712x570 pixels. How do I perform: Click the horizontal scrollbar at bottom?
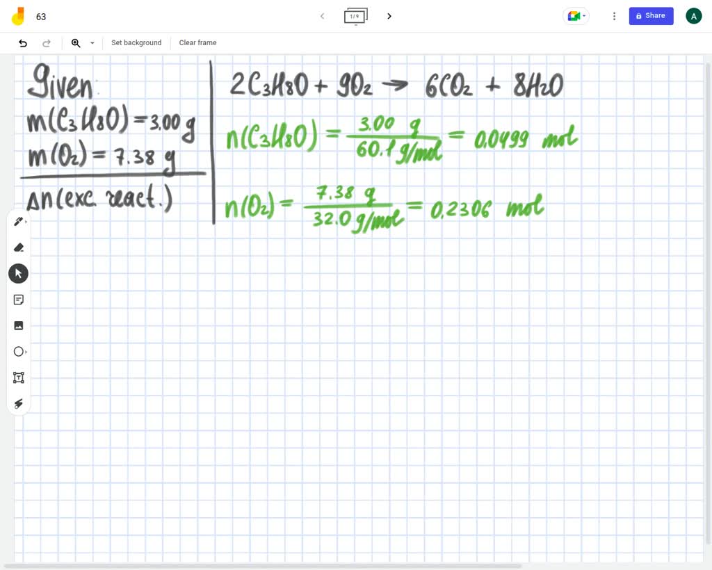tap(262, 566)
